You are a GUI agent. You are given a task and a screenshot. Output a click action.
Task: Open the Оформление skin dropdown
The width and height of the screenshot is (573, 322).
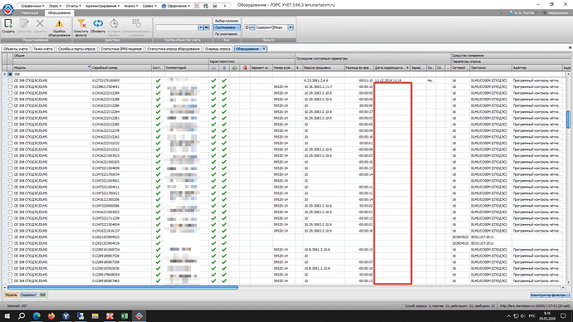tap(176, 6)
